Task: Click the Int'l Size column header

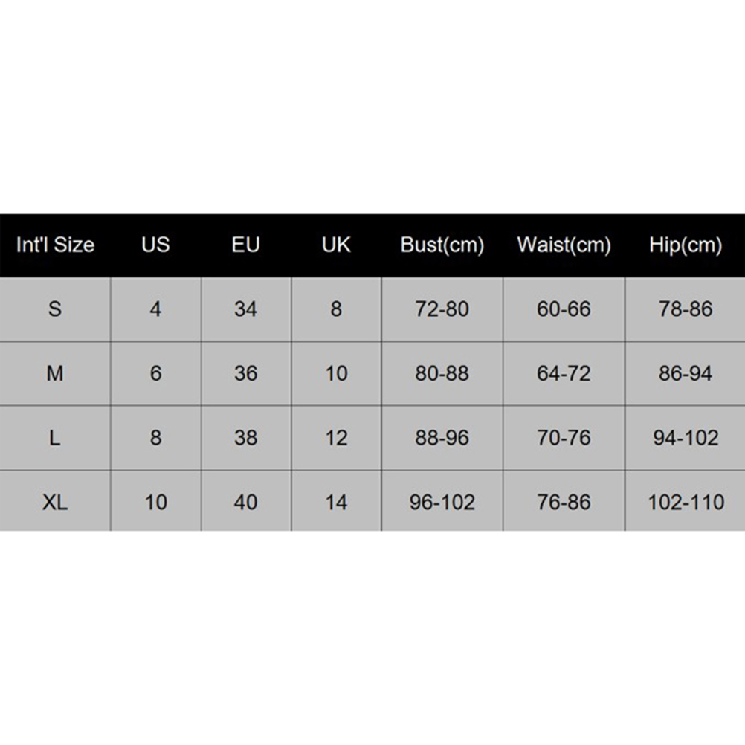Action: click(x=55, y=245)
